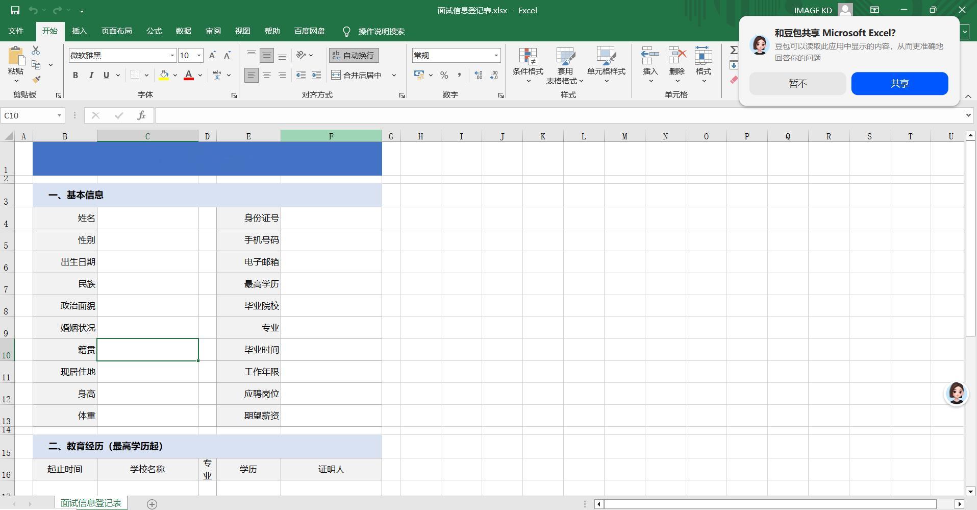Increase indent in alignment group
977x510 pixels.
pyautogui.click(x=316, y=75)
